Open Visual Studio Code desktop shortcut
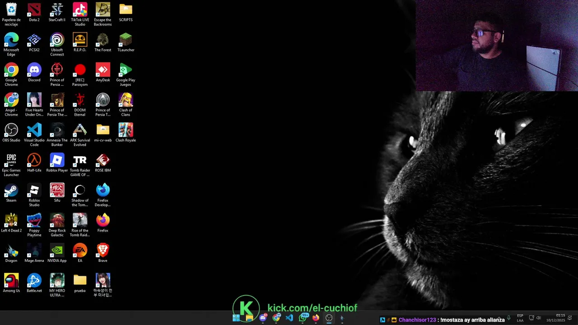The height and width of the screenshot is (325, 578). [34, 135]
